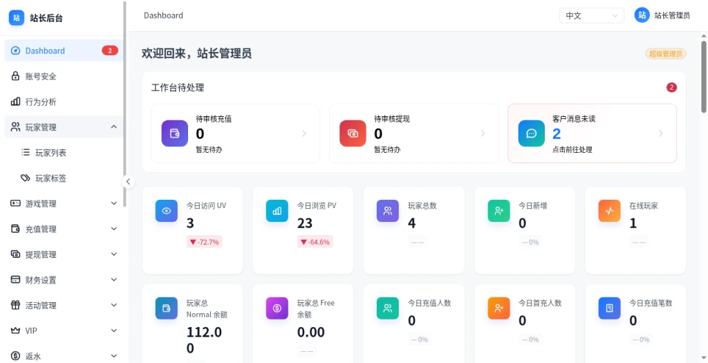
Task: Click the cash icon beside 提现管理
Action: [15, 254]
